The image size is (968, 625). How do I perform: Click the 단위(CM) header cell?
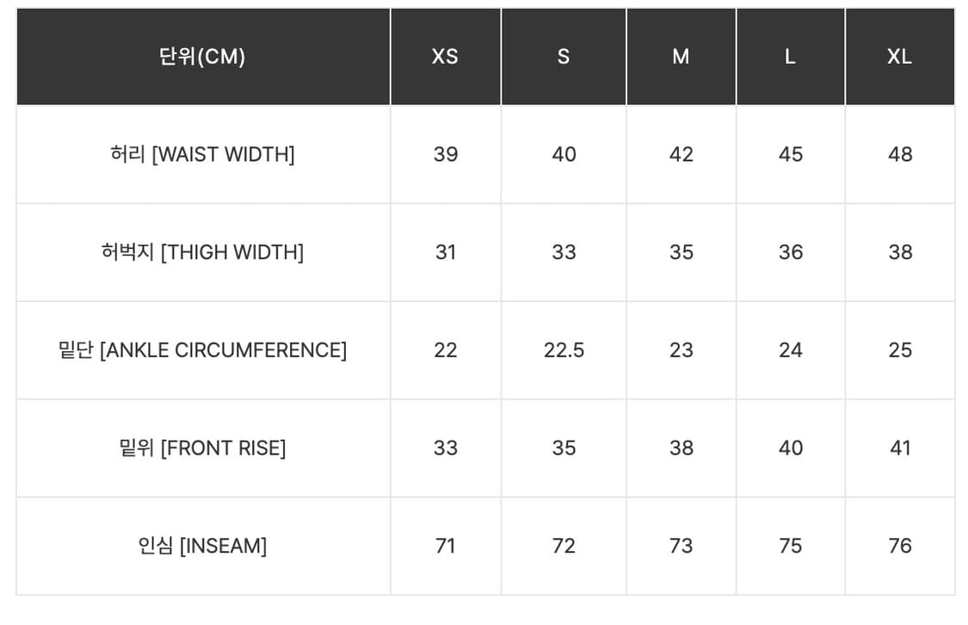coord(203,57)
